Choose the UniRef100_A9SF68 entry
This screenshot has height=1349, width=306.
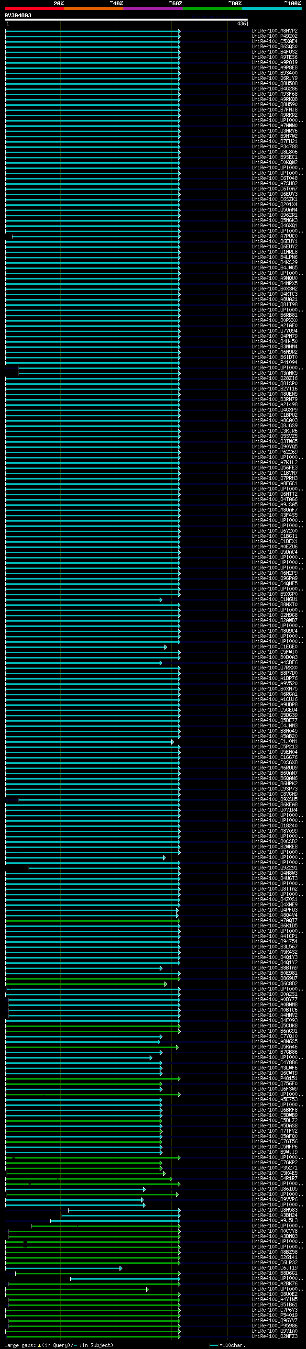coord(274,94)
